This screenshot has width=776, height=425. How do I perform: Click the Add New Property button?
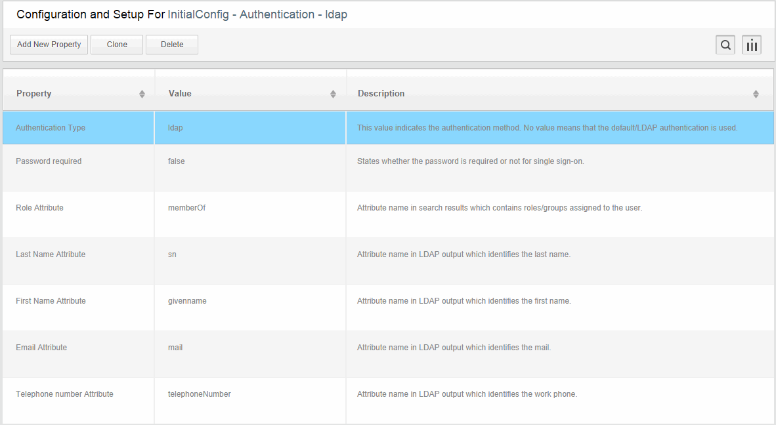pos(49,45)
